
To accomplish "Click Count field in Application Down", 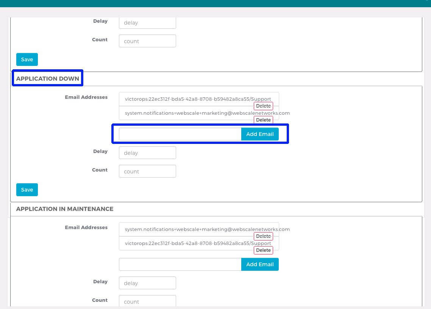I will point(147,172).
